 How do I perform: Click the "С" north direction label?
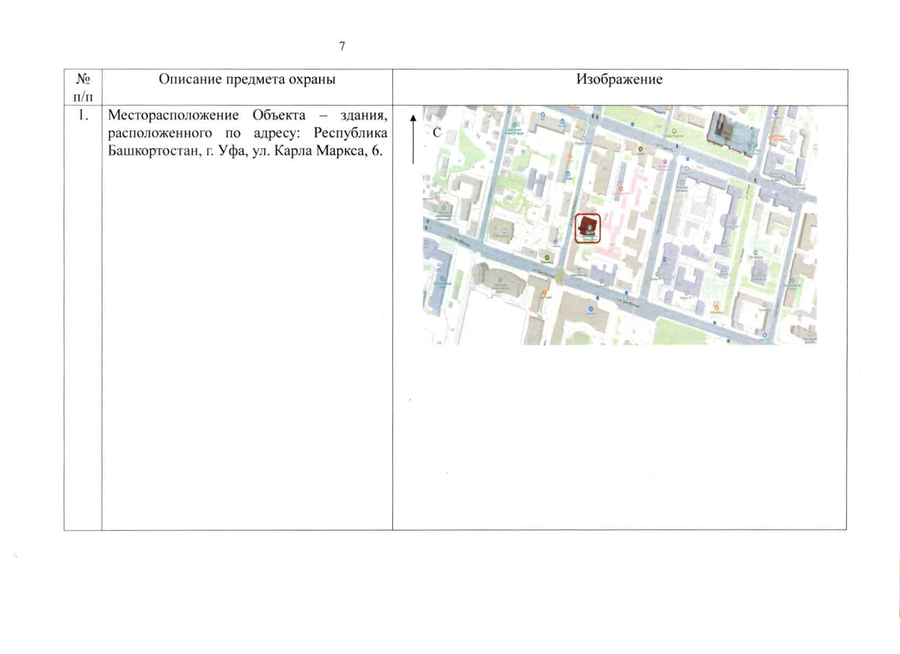point(436,132)
